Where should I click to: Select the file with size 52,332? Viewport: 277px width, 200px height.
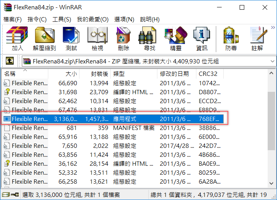[113, 173]
